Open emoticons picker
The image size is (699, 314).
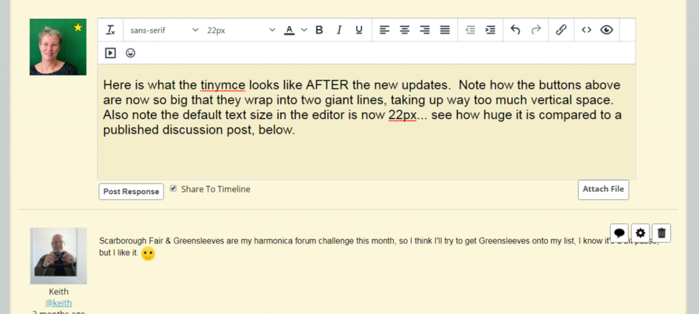point(131,53)
